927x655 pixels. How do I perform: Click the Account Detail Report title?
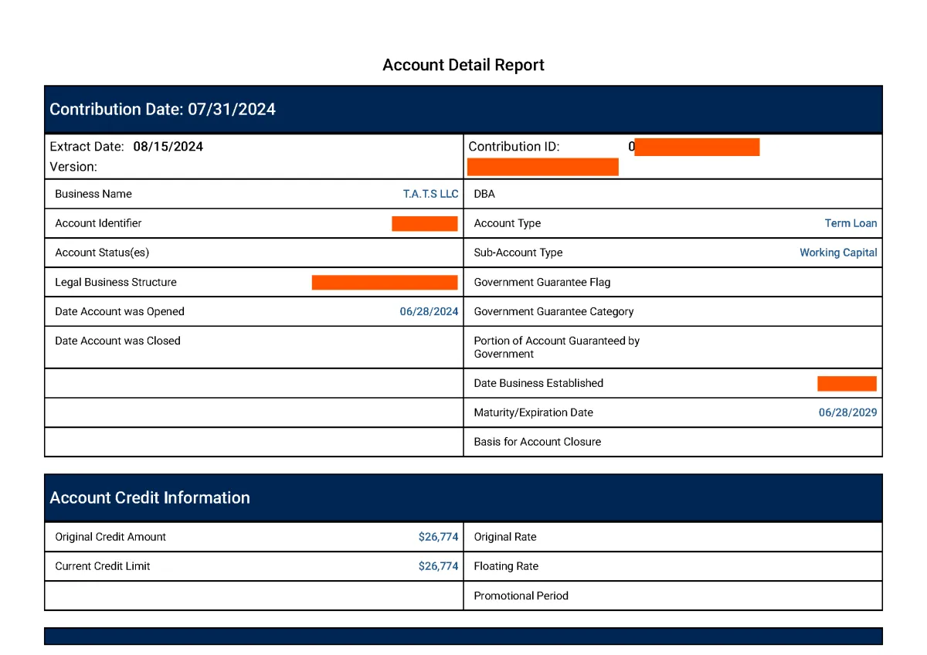[x=463, y=65]
